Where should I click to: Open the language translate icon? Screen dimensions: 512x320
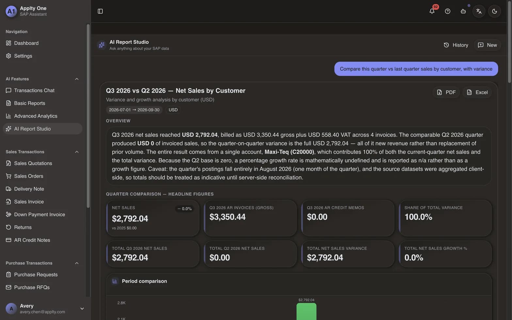[x=479, y=11]
